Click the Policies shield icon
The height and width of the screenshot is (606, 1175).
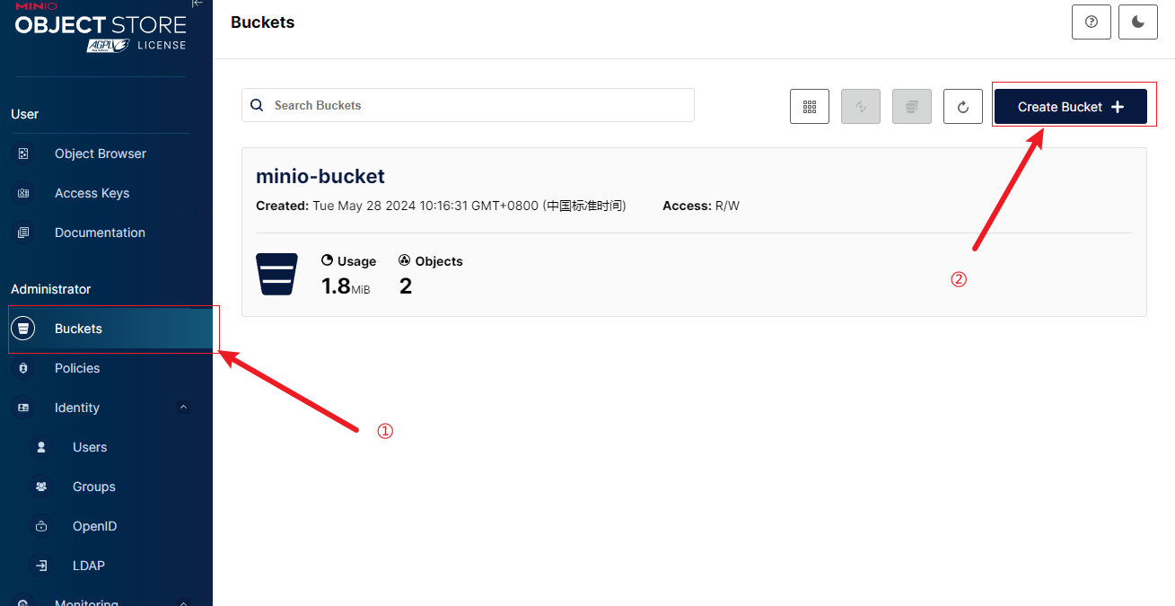click(x=23, y=368)
